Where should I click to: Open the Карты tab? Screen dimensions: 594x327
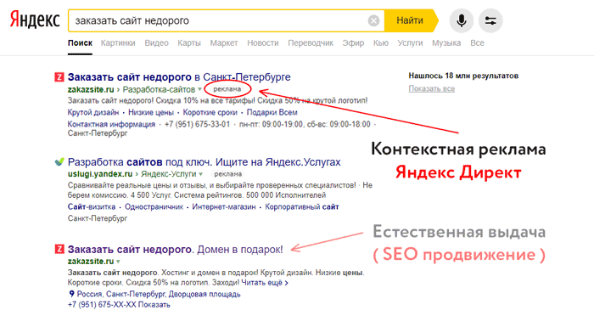[x=189, y=42]
